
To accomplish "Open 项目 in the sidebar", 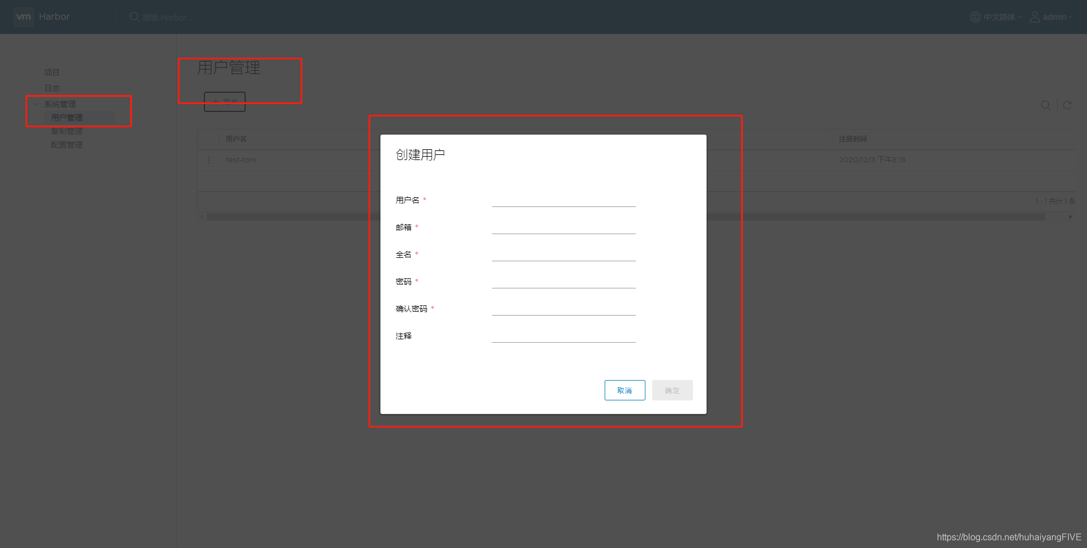I will coord(52,72).
